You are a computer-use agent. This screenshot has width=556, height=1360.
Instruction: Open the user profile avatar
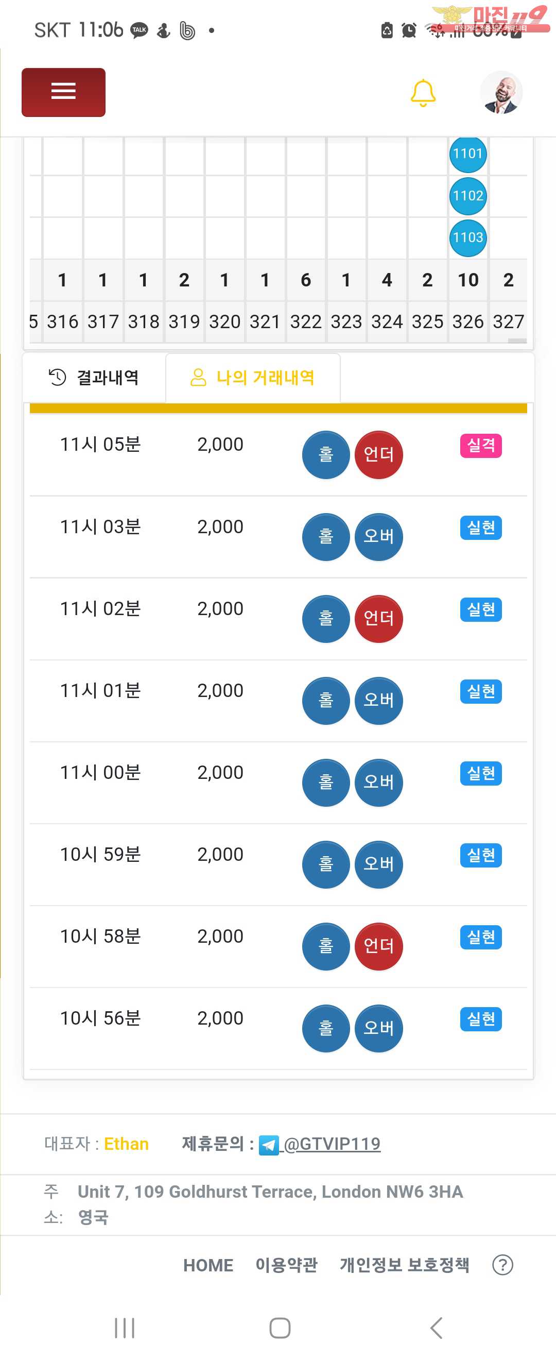tap(501, 92)
